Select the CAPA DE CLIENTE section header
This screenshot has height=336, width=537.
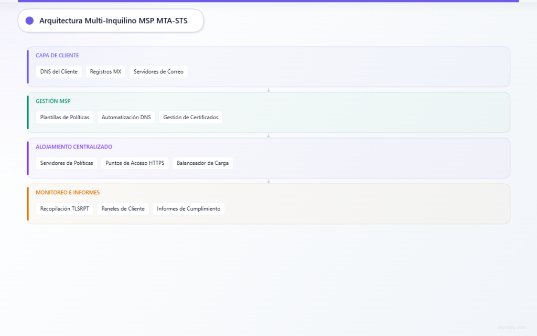point(56,55)
